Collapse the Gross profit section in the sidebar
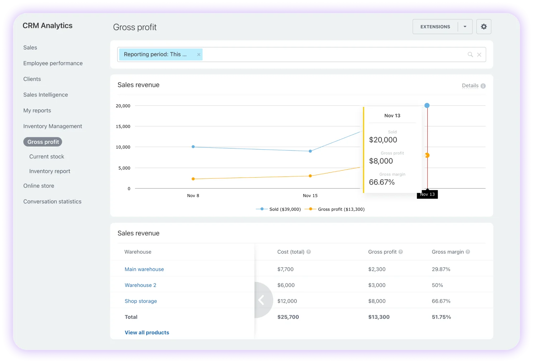The image size is (533, 363). pos(43,142)
